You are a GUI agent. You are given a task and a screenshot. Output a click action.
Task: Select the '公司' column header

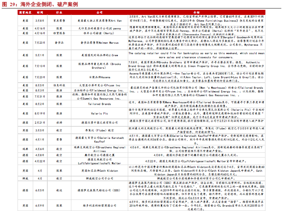pyautogui.click(x=99, y=13)
